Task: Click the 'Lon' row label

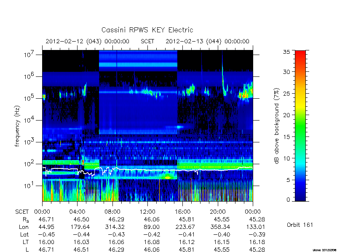Action: pos(24,227)
